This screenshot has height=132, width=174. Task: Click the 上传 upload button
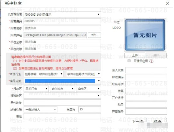pyautogui.click(x=135, y=55)
